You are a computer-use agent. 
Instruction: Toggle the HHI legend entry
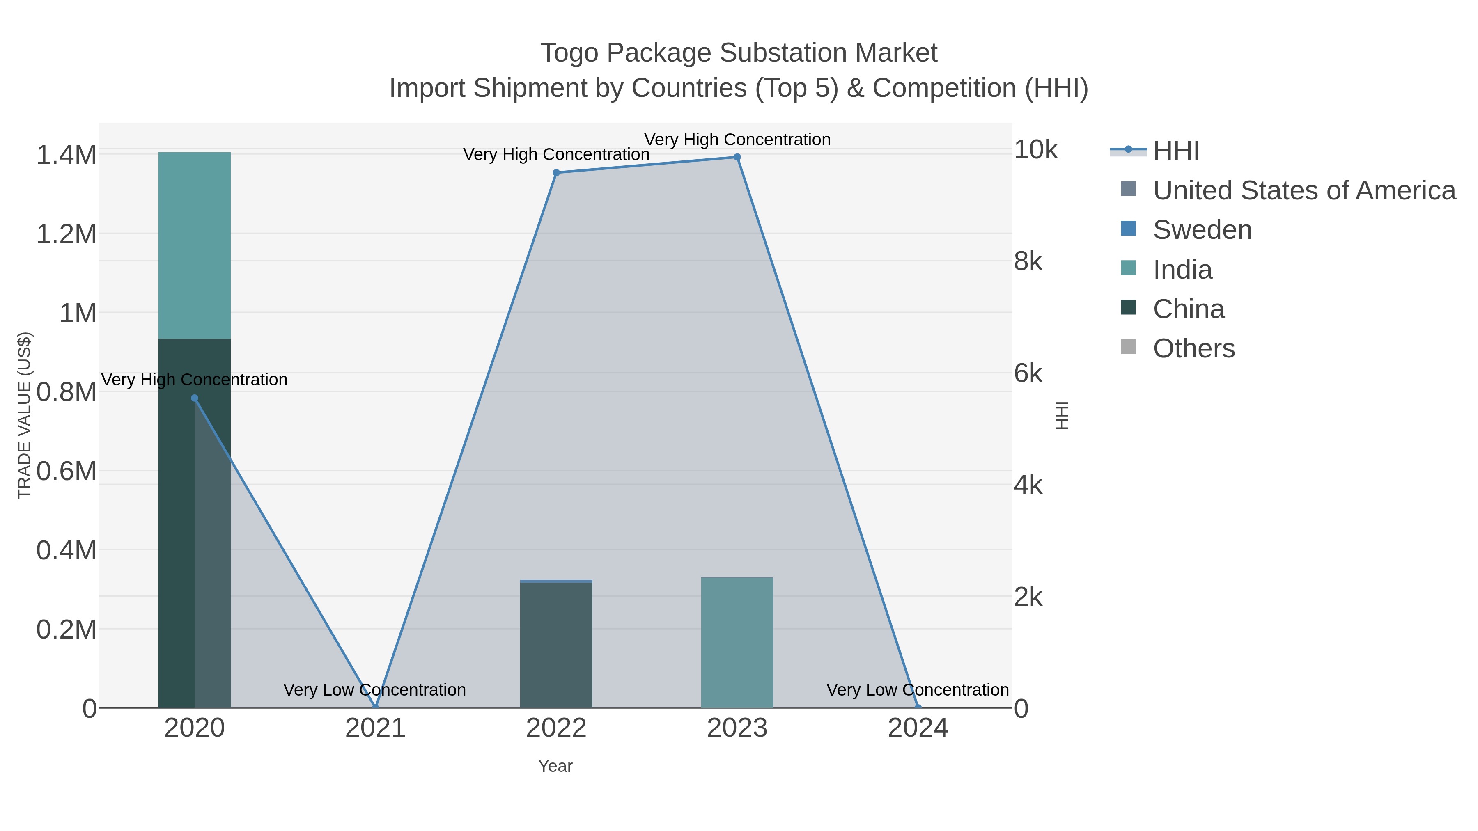(1154, 151)
